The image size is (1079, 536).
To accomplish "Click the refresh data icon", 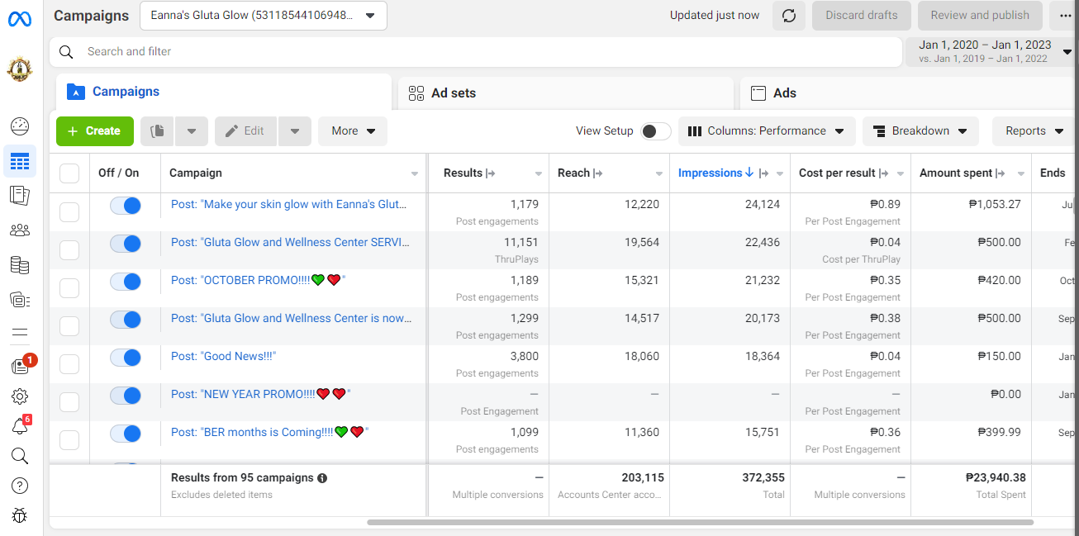I will point(788,16).
